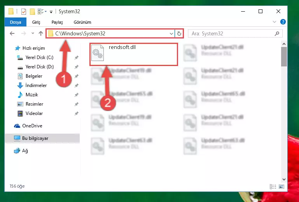Switch to details view layout

coord(273,186)
